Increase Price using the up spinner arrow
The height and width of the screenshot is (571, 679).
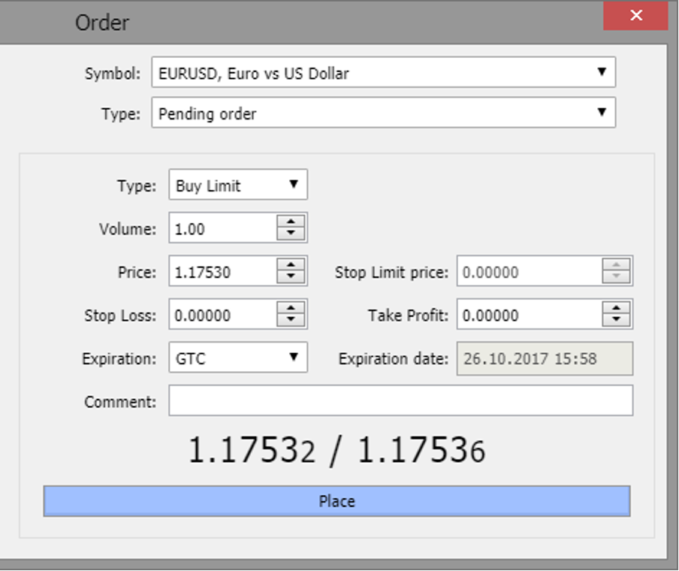click(x=291, y=265)
